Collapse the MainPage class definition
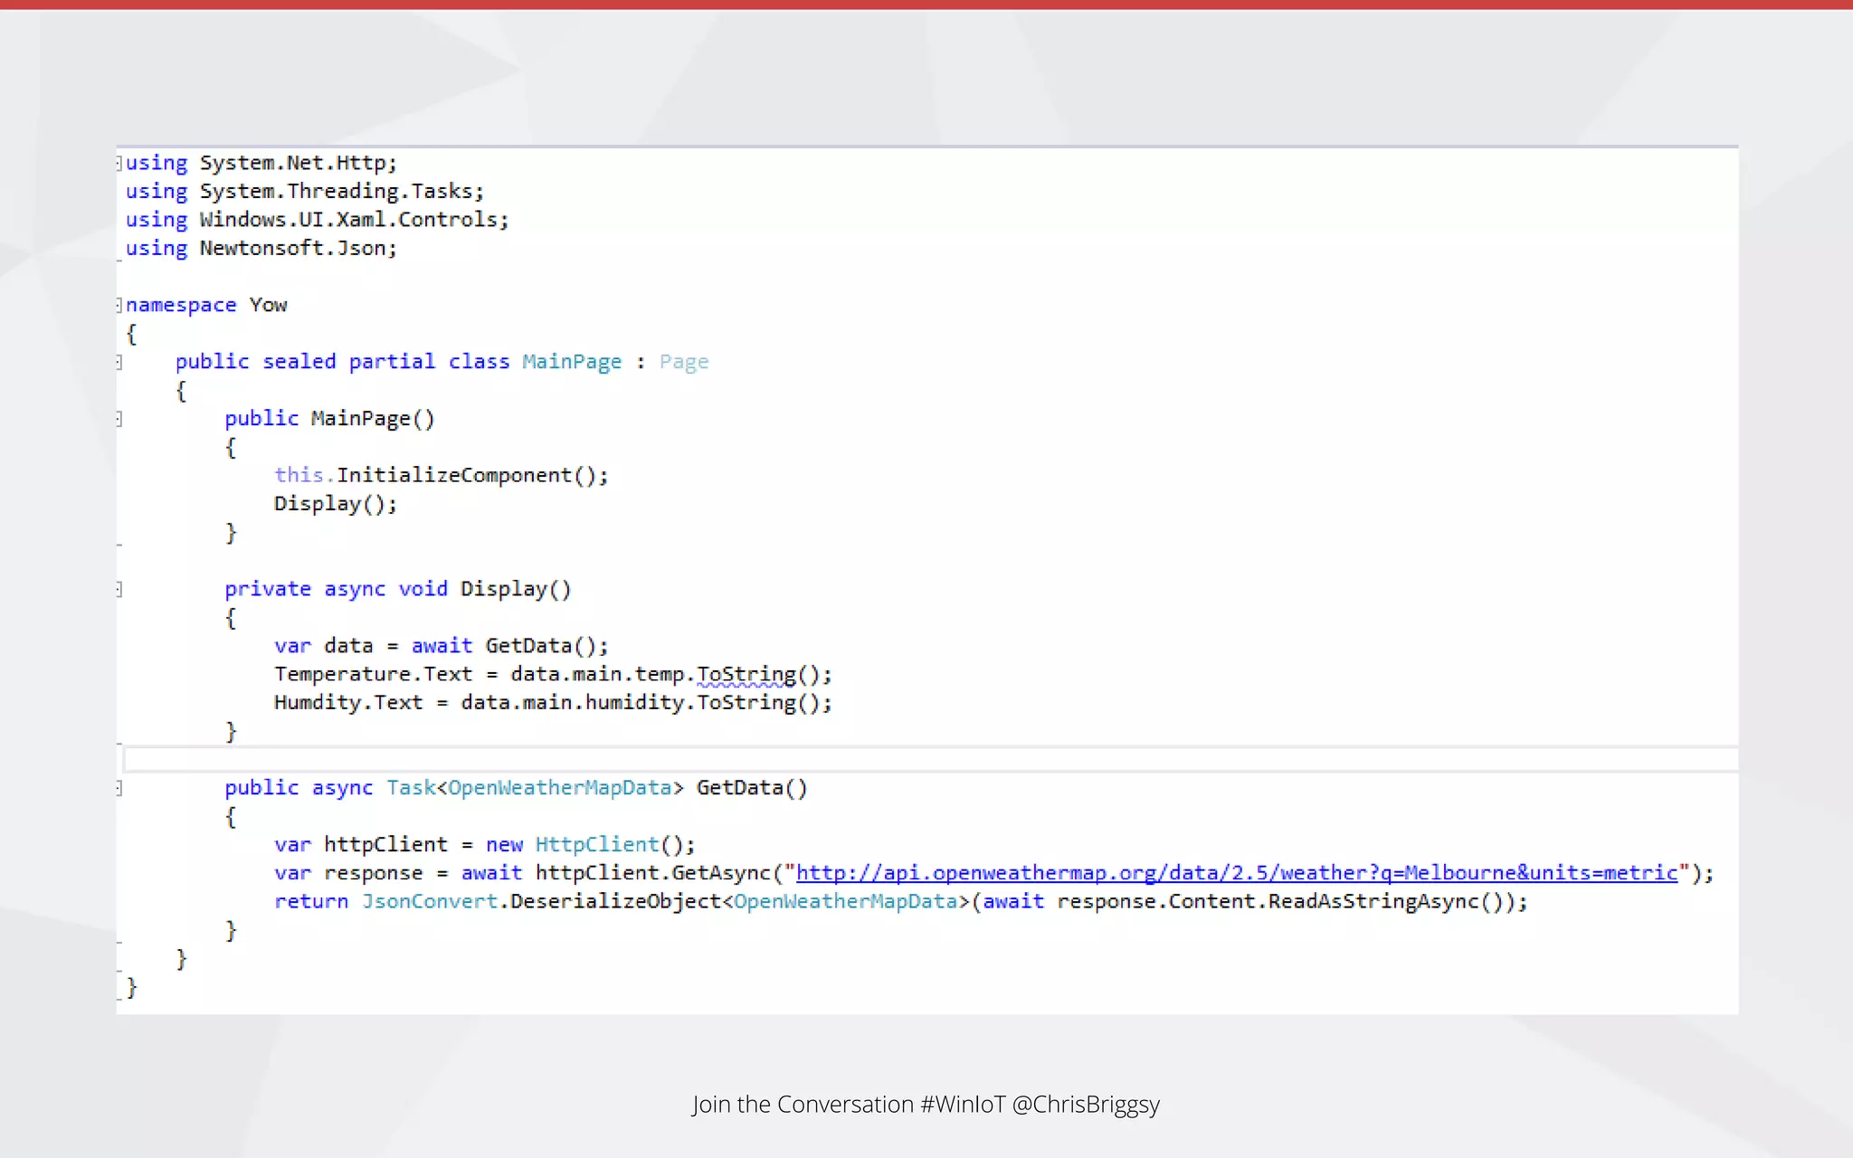The image size is (1853, 1158). pyautogui.click(x=119, y=362)
